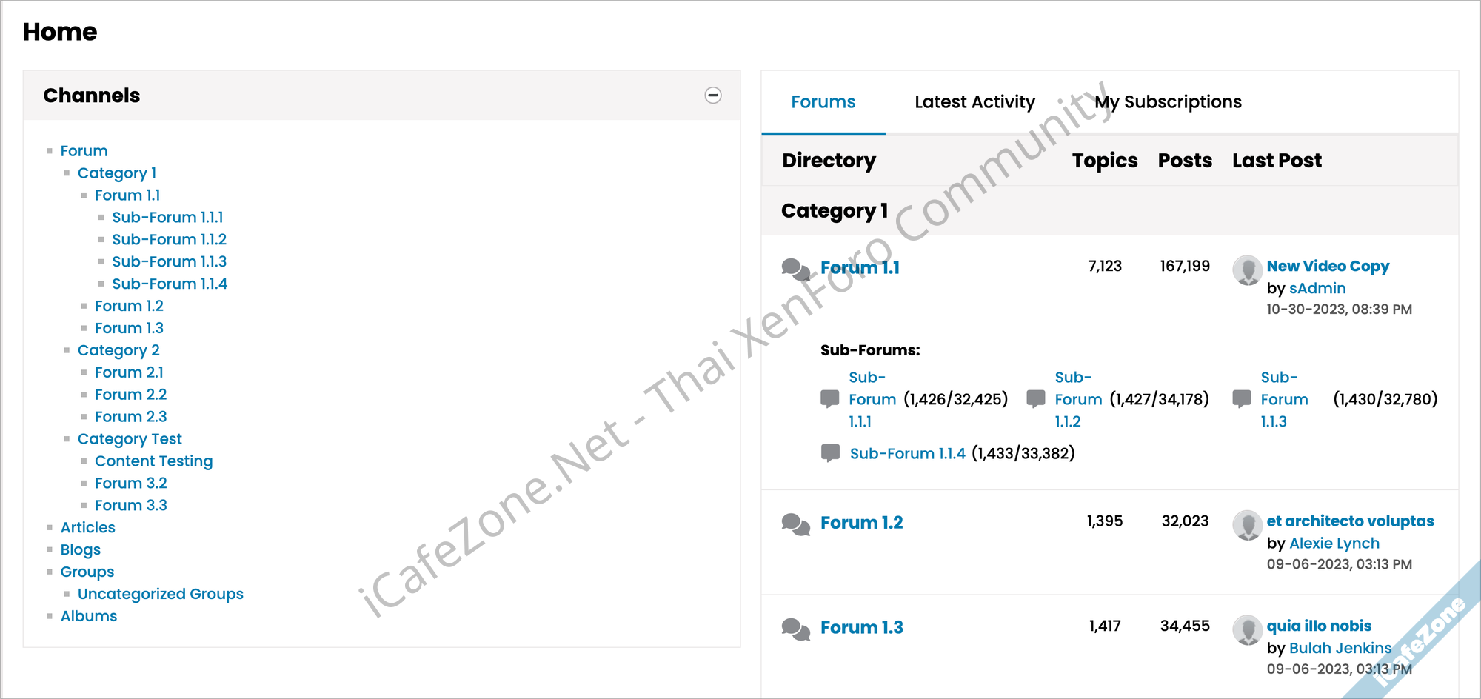
Task: Click Alexie Lynch's avatar image
Action: click(x=1247, y=525)
